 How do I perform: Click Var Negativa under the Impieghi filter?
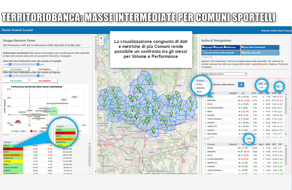click(x=44, y=69)
